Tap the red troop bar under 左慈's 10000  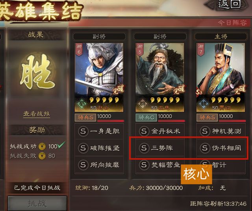click(171, 121)
